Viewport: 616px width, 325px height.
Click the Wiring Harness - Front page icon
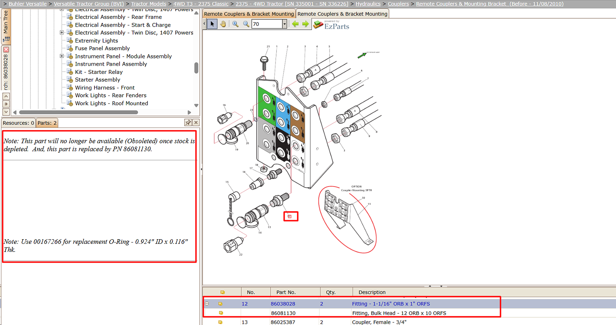click(x=70, y=87)
